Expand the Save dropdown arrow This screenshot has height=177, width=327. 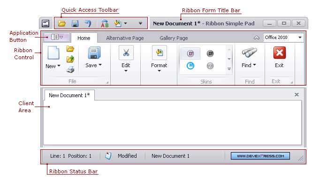(100, 65)
